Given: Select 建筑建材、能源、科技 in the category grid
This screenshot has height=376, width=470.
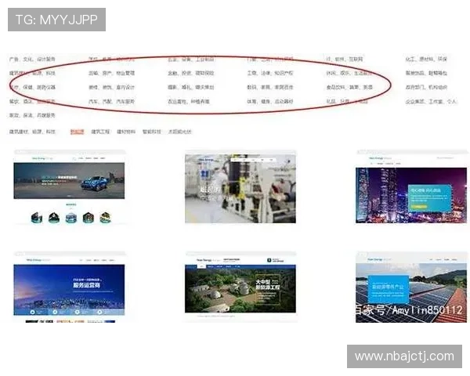Looking at the screenshot, I should pos(32,73).
